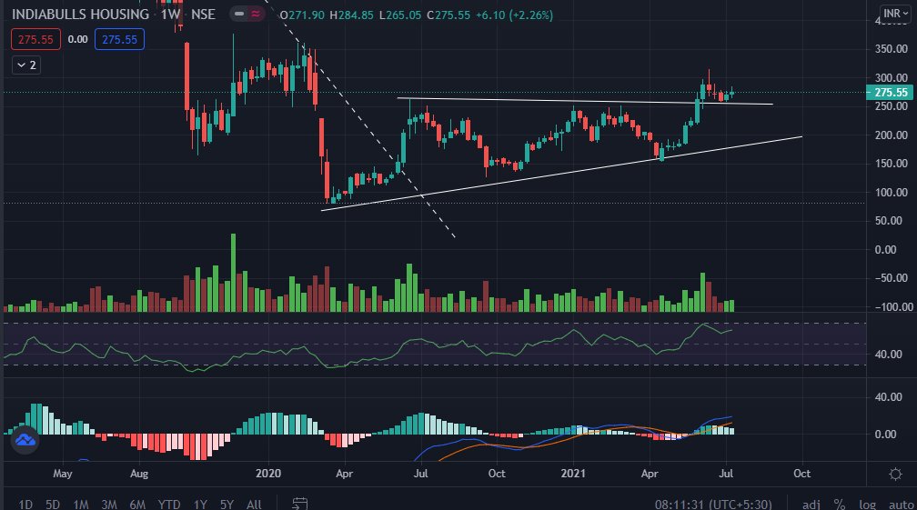
Task: Select the All time range
Action: point(254,504)
